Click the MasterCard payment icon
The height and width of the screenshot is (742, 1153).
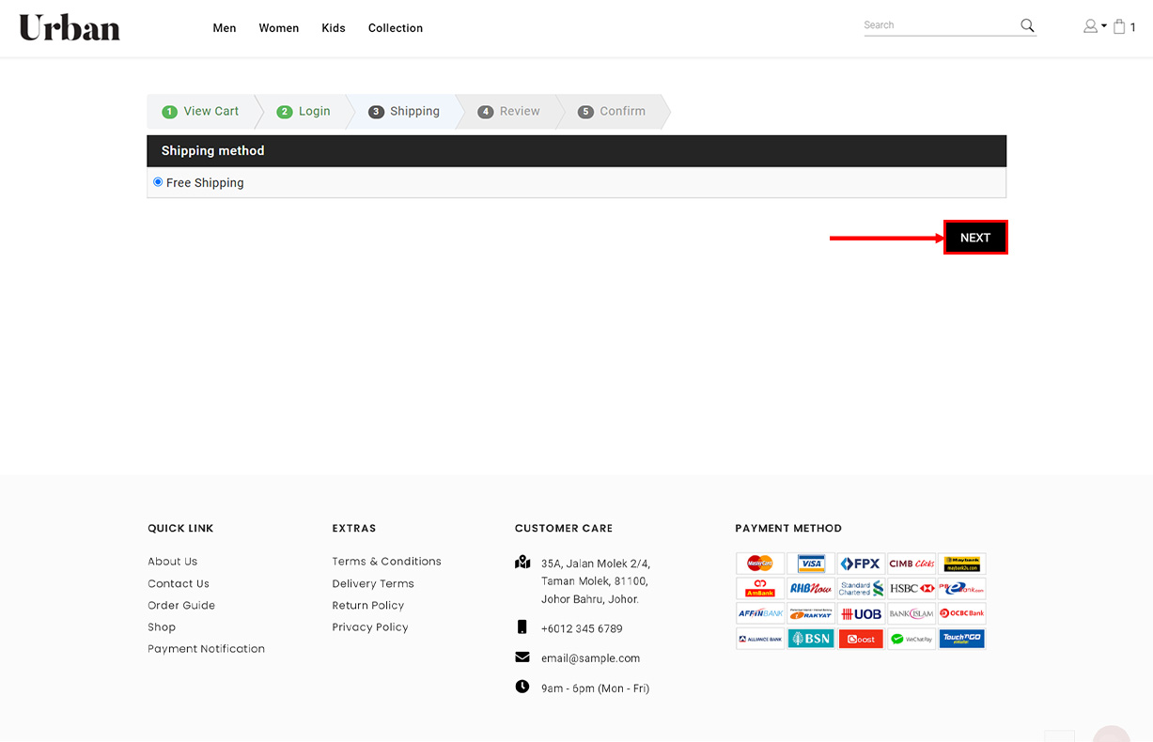pos(760,564)
